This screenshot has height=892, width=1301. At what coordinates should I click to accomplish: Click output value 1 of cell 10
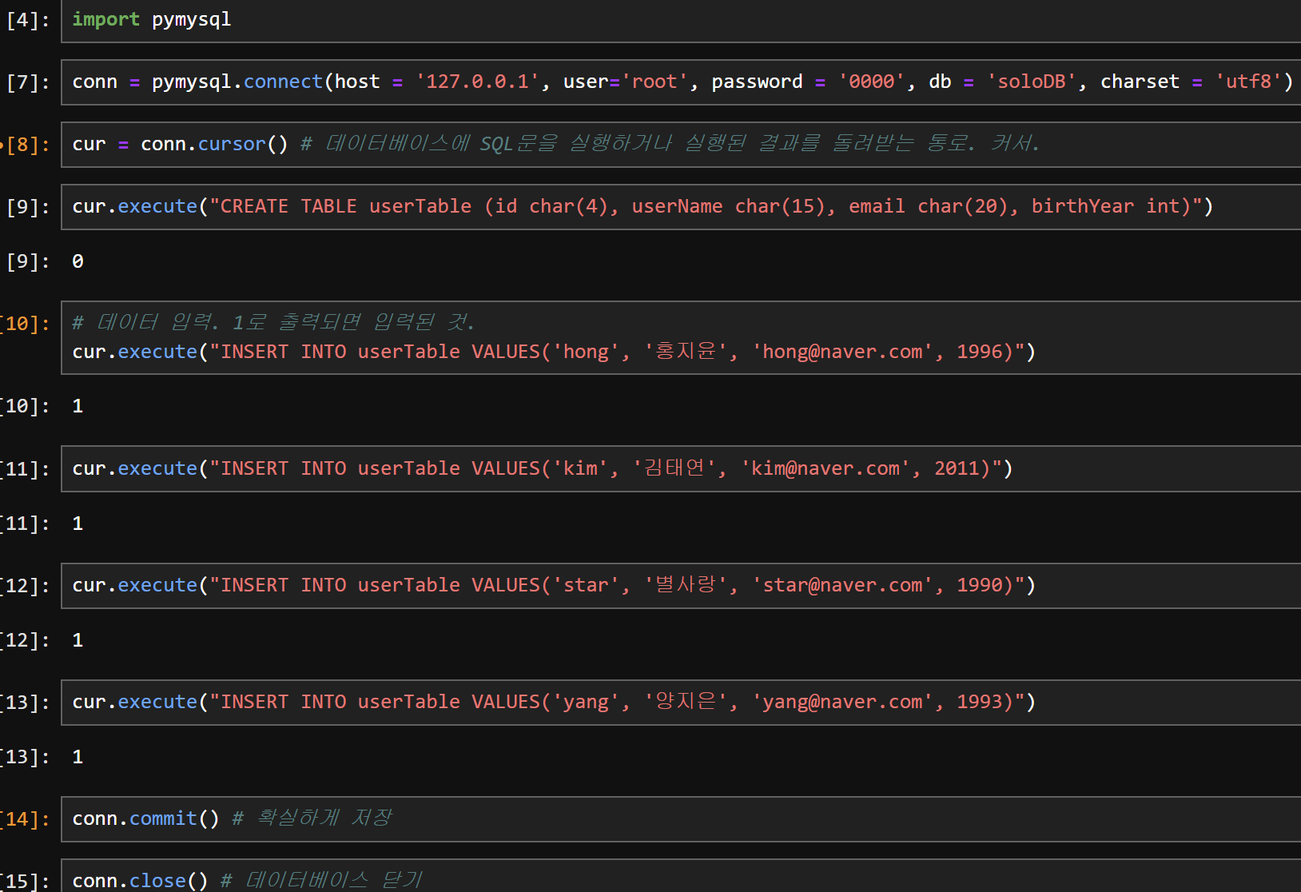(x=78, y=406)
